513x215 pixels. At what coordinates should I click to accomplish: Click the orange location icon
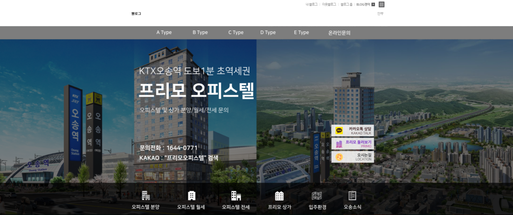339,157
